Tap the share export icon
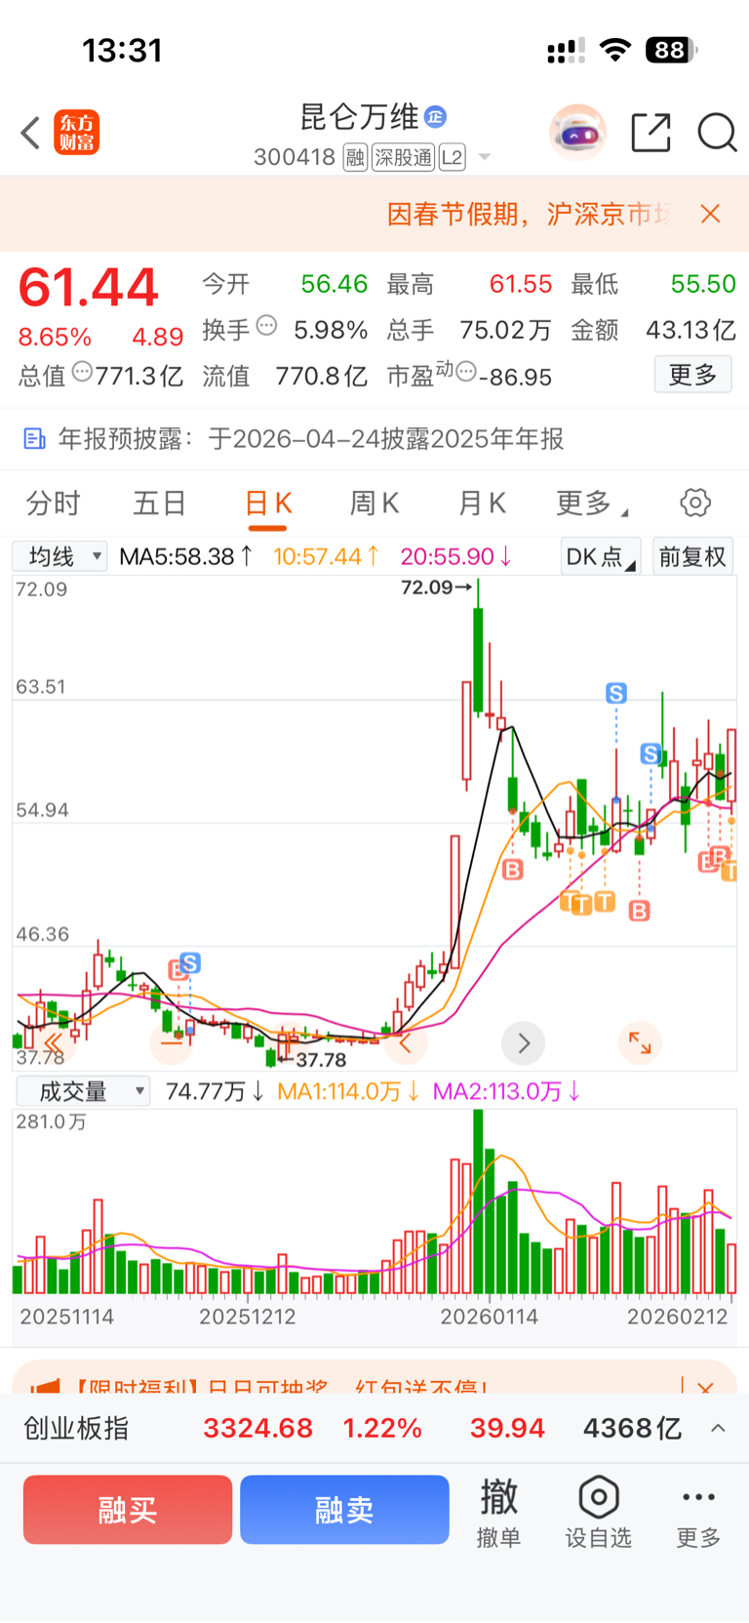749x1623 pixels. [x=650, y=133]
